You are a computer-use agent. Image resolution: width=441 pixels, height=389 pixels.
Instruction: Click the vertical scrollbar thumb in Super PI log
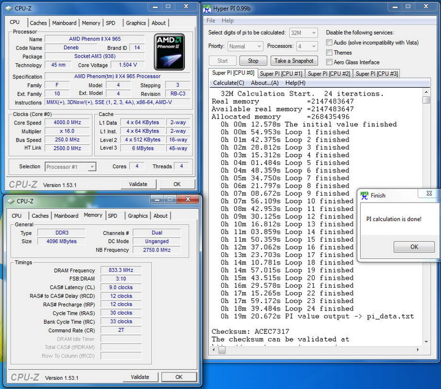(x=426, y=100)
